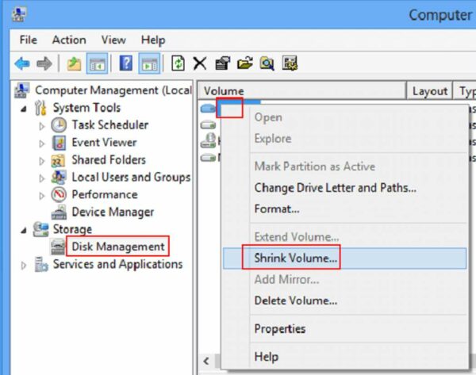
Task: Click the Up one level folder icon
Action: point(74,63)
